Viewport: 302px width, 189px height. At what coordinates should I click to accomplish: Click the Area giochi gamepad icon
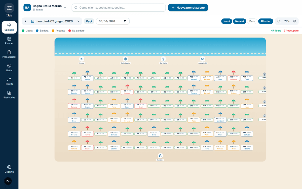[x=202, y=59]
